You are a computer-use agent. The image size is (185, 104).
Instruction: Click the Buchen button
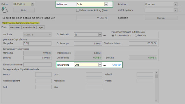point(161,18)
